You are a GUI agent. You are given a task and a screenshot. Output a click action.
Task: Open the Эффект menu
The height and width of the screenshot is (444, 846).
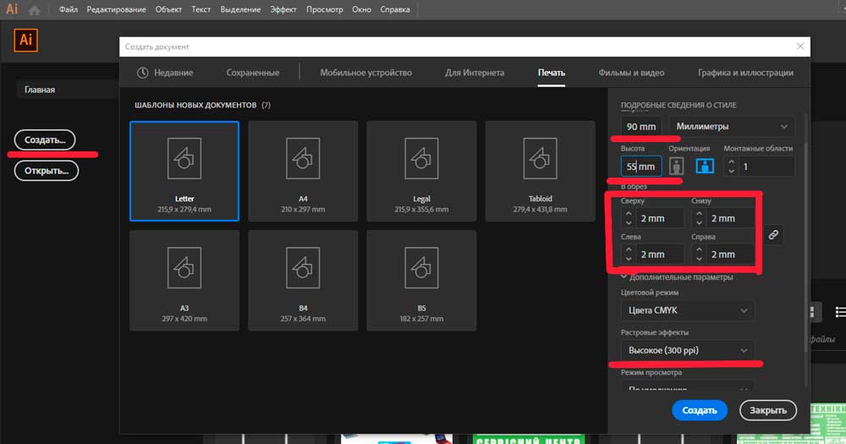(283, 9)
